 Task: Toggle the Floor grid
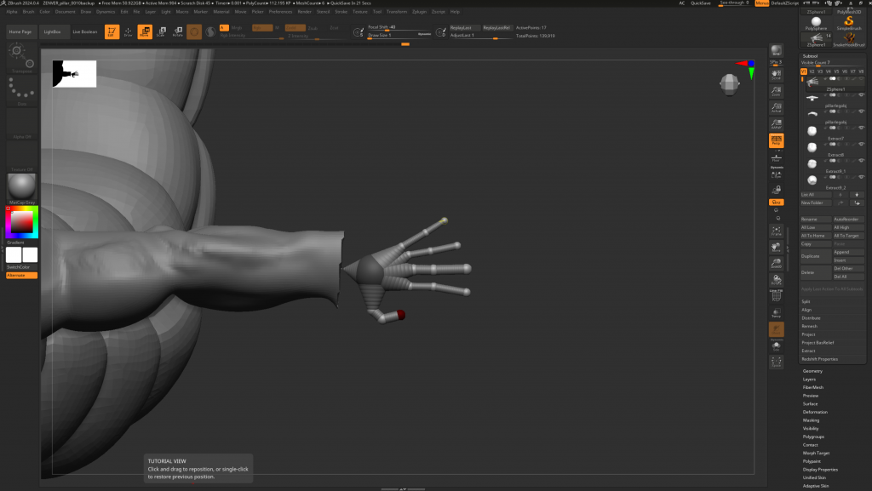[x=777, y=157]
